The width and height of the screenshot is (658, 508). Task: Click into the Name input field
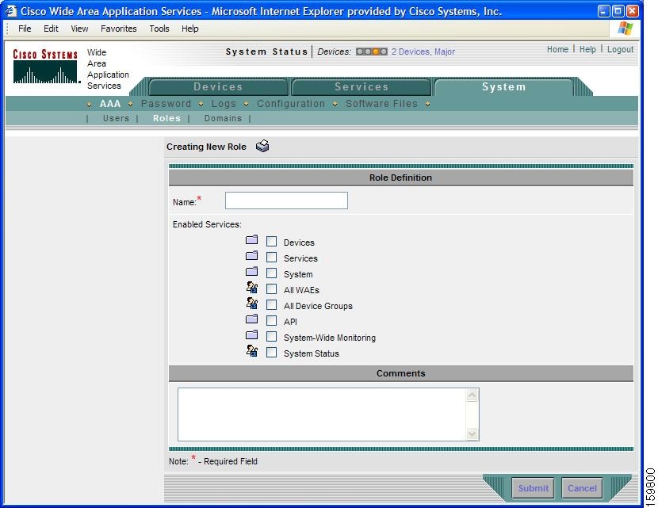(286, 201)
